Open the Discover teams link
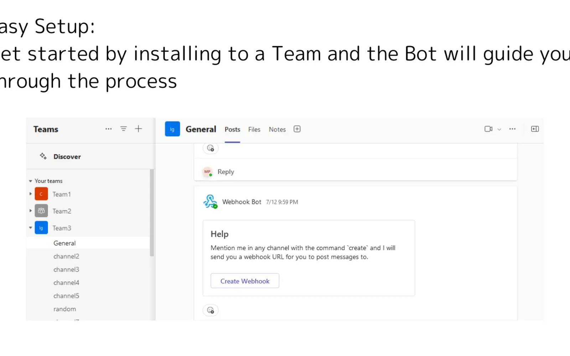This screenshot has height=356, width=570. (67, 157)
